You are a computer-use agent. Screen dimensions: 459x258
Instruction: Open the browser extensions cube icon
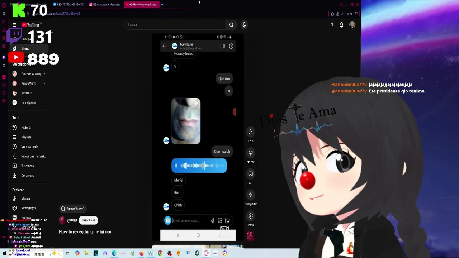(332, 14)
